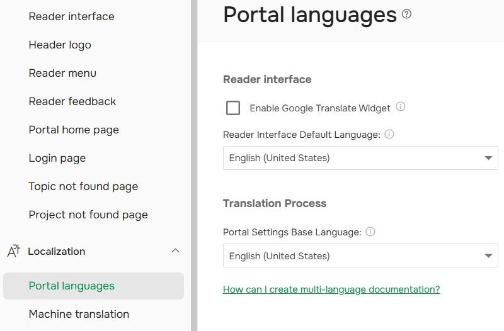The height and width of the screenshot is (331, 504).
Task: Open Reader interface sidebar item
Action: [x=71, y=16]
